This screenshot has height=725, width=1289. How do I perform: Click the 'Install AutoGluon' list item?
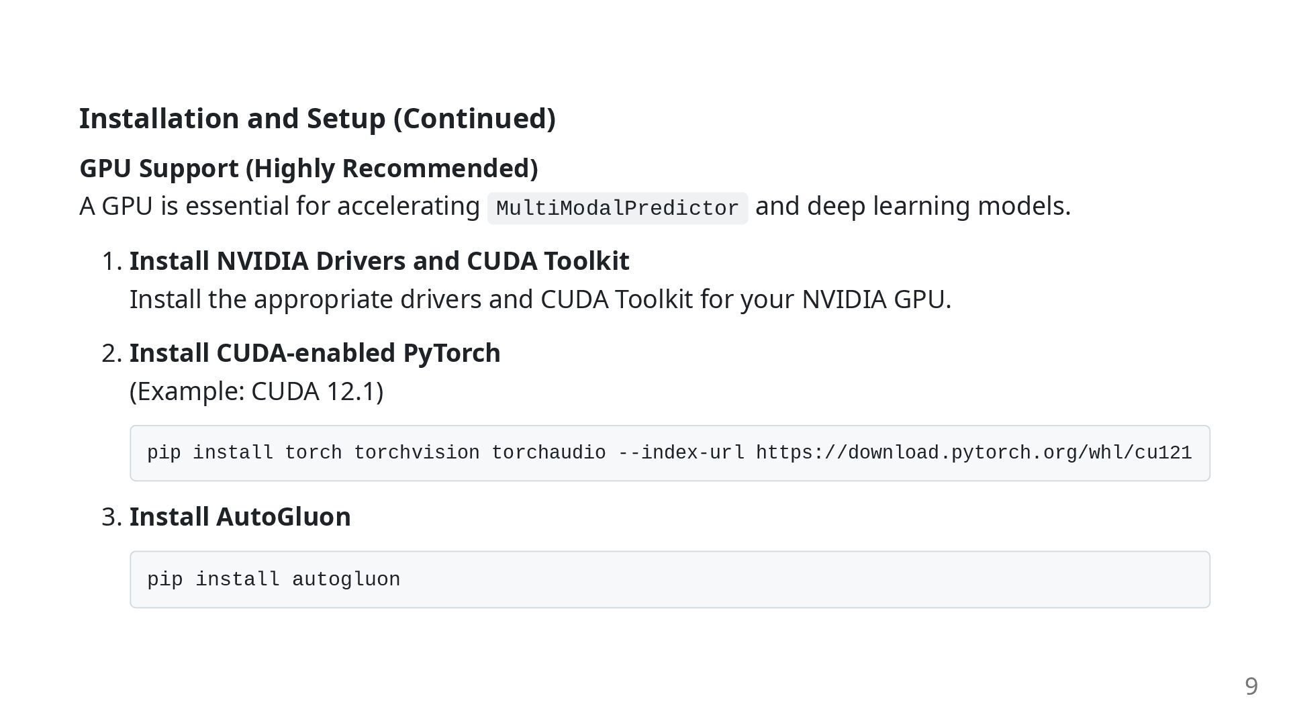(x=240, y=517)
